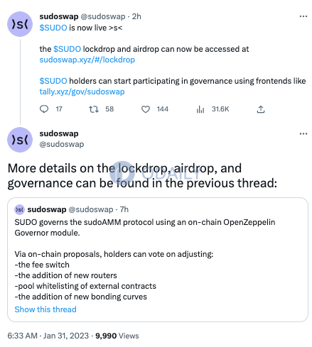
Task: Click the sudoswap avatar on the first tweet
Action: [20, 24]
